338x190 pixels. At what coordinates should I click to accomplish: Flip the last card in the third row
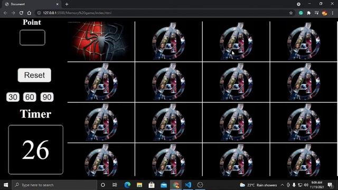click(304, 122)
